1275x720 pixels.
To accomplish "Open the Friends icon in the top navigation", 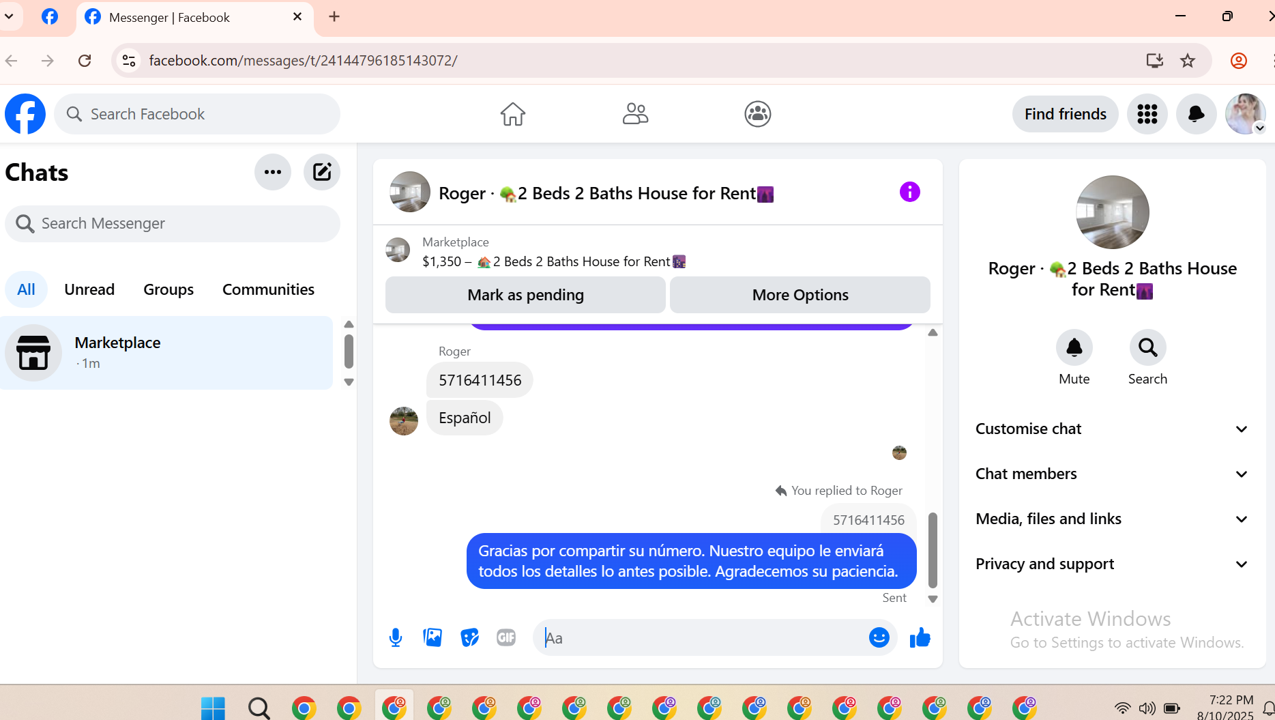I will (x=635, y=114).
